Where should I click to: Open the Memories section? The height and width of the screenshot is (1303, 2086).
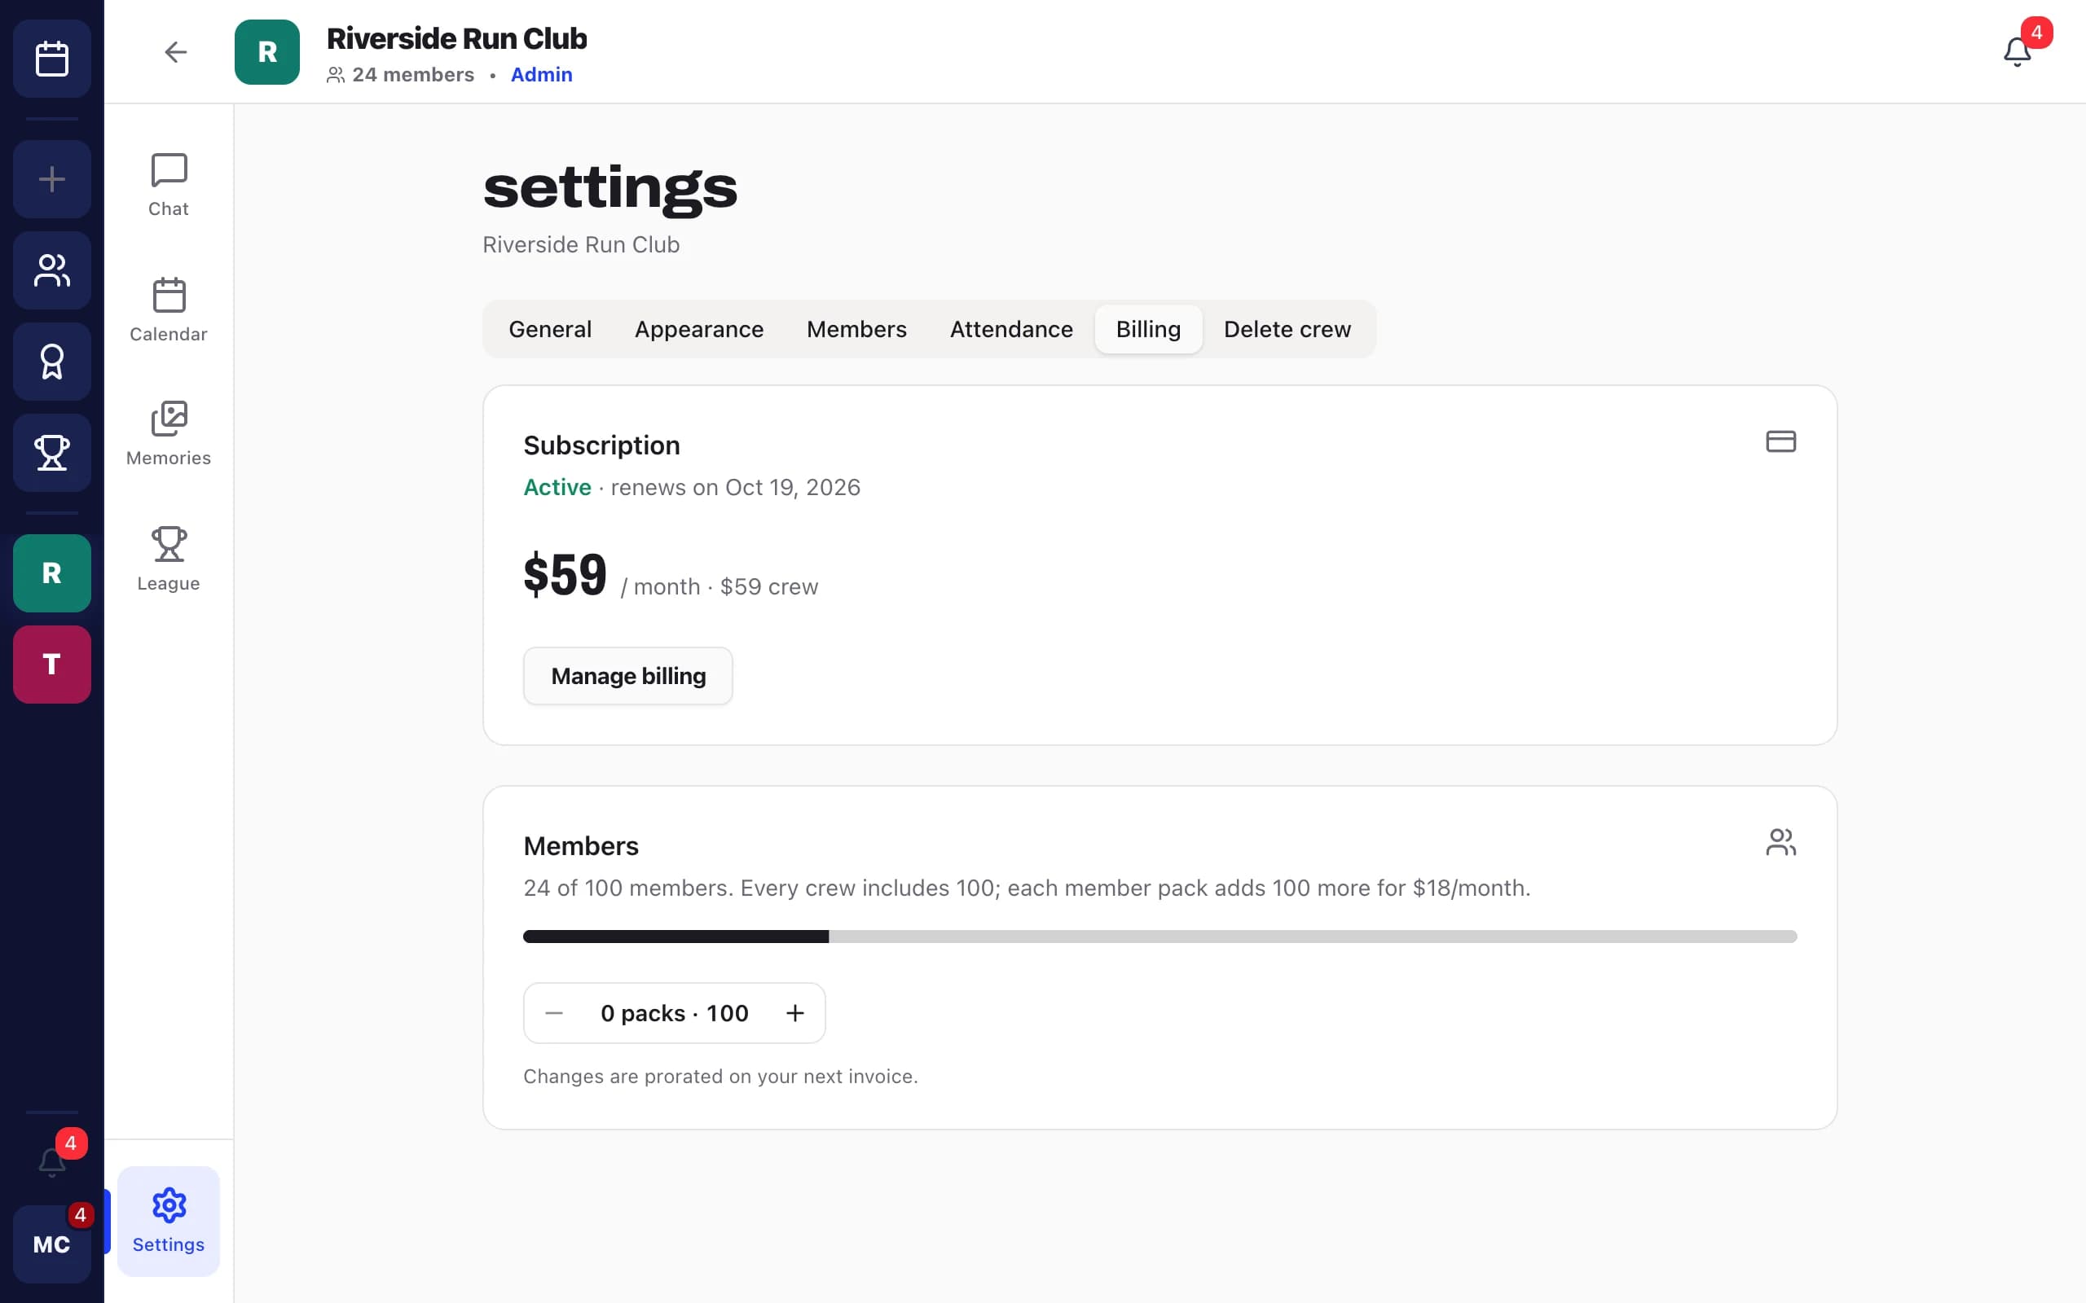pyautogui.click(x=168, y=434)
